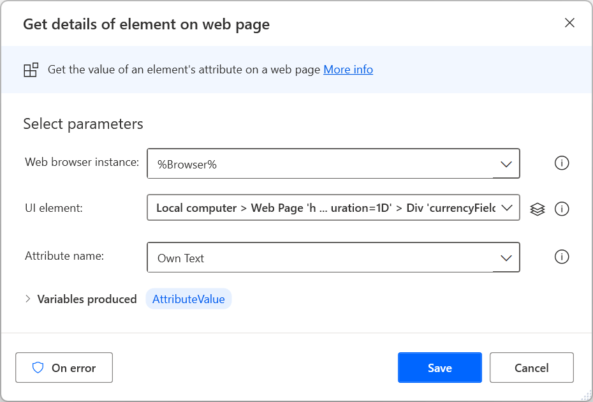Expand the UI element dropdown arrow
The height and width of the screenshot is (402, 593).
(x=508, y=208)
